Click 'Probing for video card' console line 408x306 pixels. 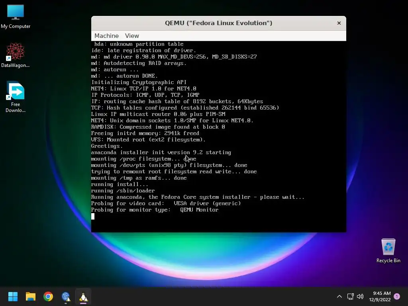click(x=166, y=204)
